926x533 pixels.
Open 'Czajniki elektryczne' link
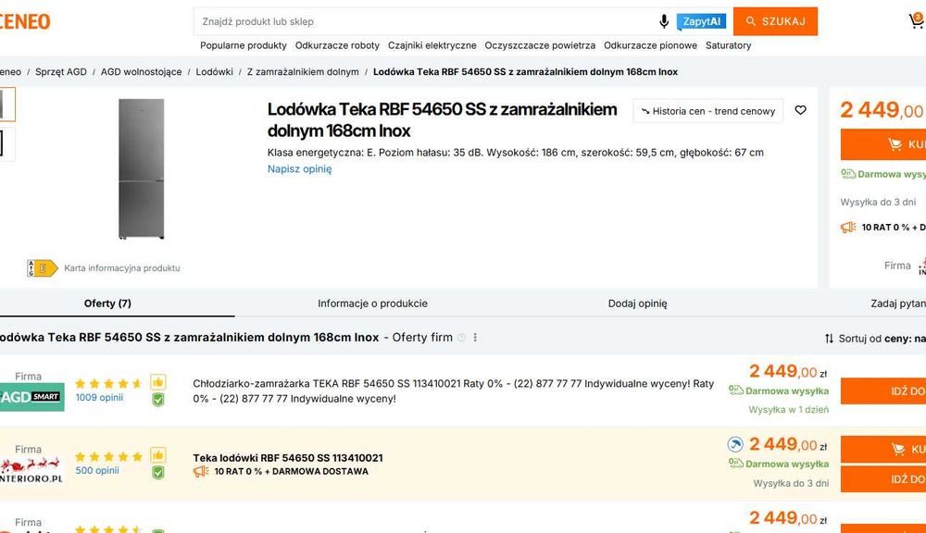click(432, 45)
